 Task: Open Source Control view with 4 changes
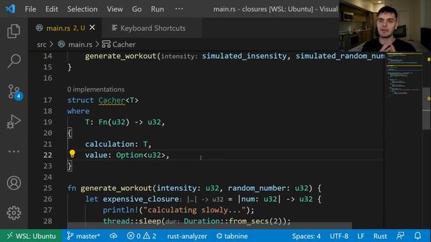point(14,91)
